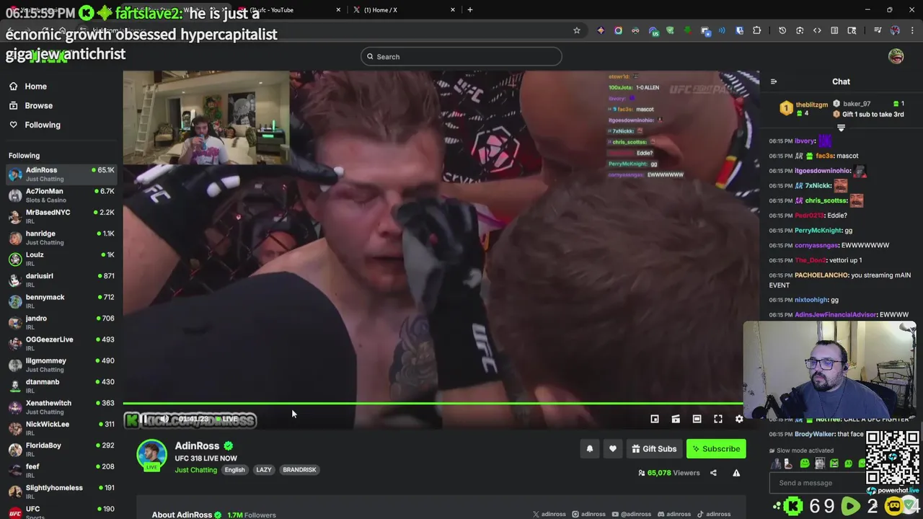The height and width of the screenshot is (519, 923).
Task: Select MrBasedNYC channel in the sidebar
Action: pyautogui.click(x=61, y=216)
